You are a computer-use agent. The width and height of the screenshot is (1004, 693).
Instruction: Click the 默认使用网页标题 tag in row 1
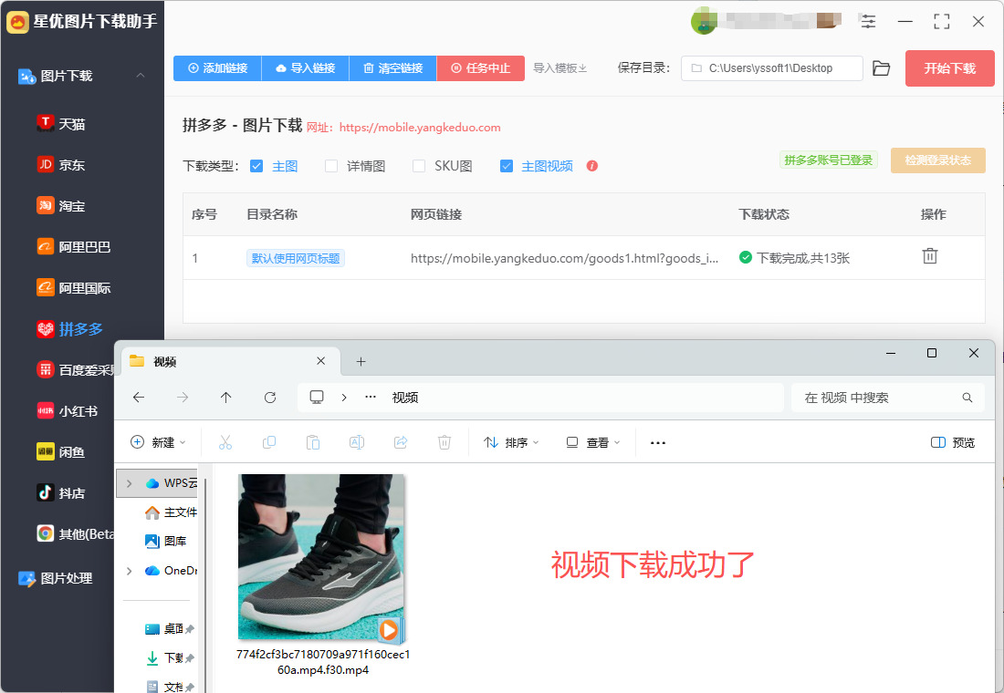click(295, 258)
